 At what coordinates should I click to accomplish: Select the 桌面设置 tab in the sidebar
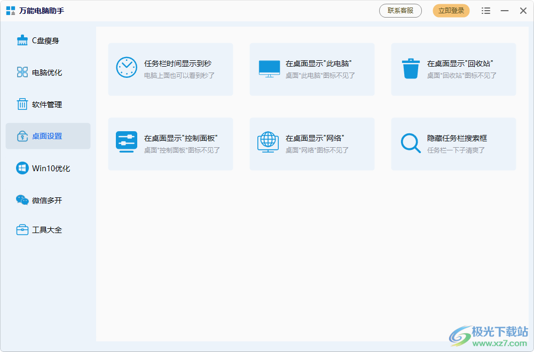point(48,136)
